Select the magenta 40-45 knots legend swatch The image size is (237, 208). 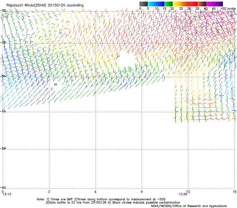pyautogui.click(x=210, y=4)
